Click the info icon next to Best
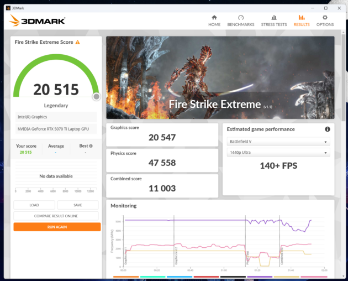The height and width of the screenshot is (281, 348). click(91, 146)
